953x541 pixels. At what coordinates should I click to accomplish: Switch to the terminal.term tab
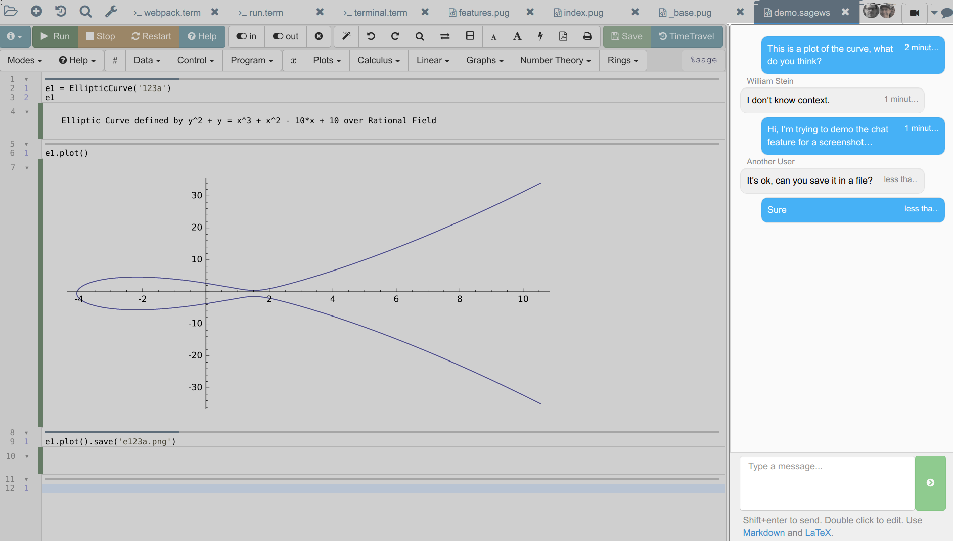[x=375, y=13]
